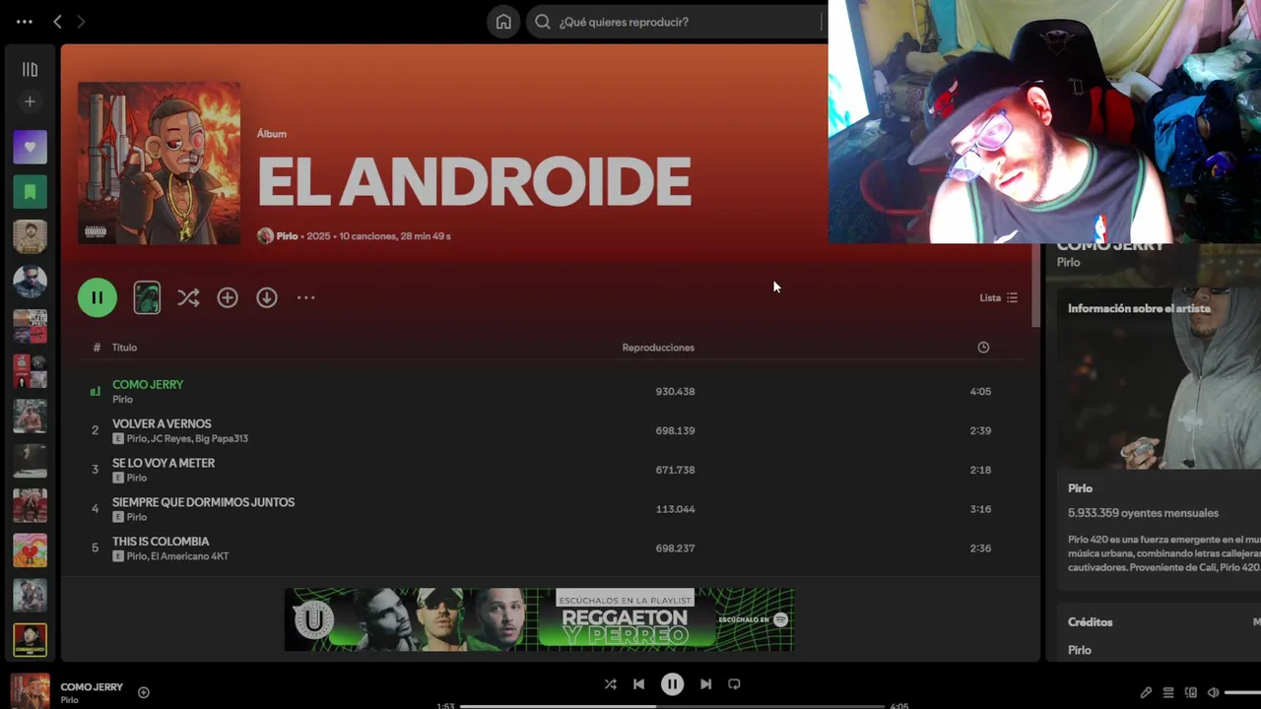Sort by Reproducciones column header

pyautogui.click(x=658, y=348)
